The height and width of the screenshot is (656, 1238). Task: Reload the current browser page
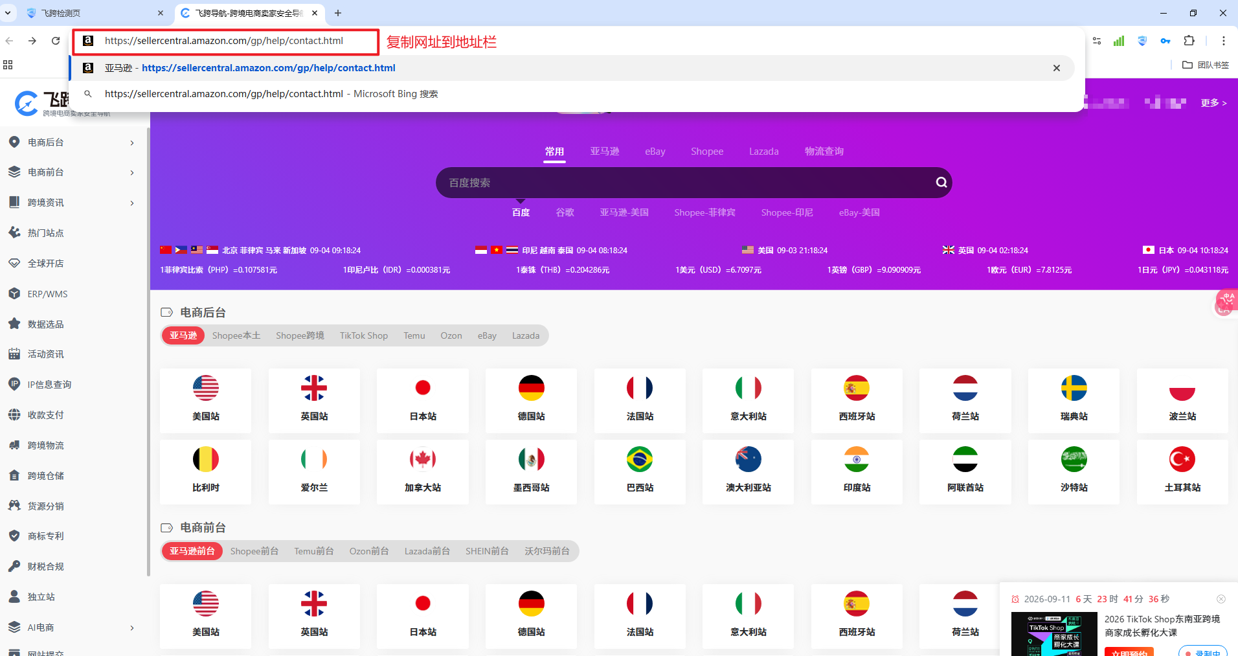click(x=56, y=41)
